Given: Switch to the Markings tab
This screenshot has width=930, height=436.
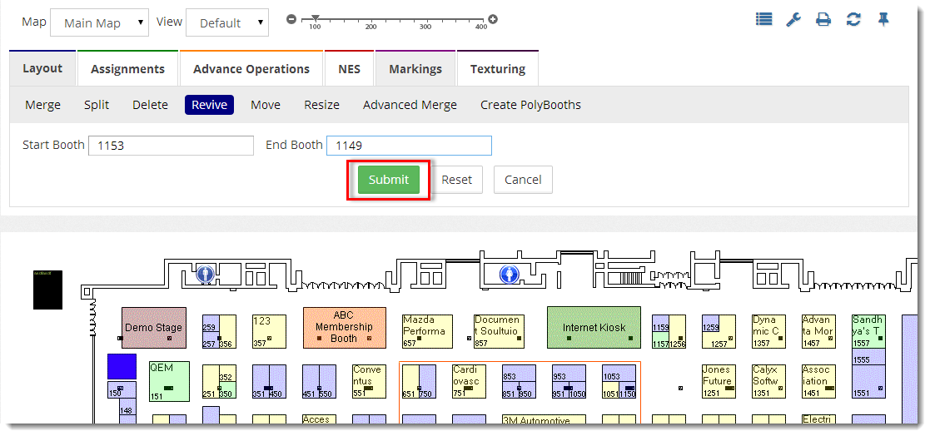Looking at the screenshot, I should pyautogui.click(x=415, y=69).
